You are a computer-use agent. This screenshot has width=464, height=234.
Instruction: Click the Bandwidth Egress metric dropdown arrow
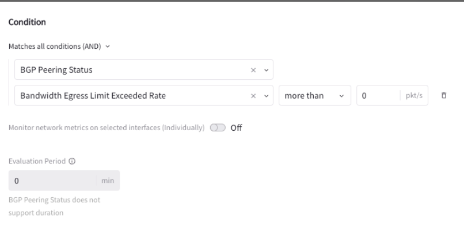[266, 96]
